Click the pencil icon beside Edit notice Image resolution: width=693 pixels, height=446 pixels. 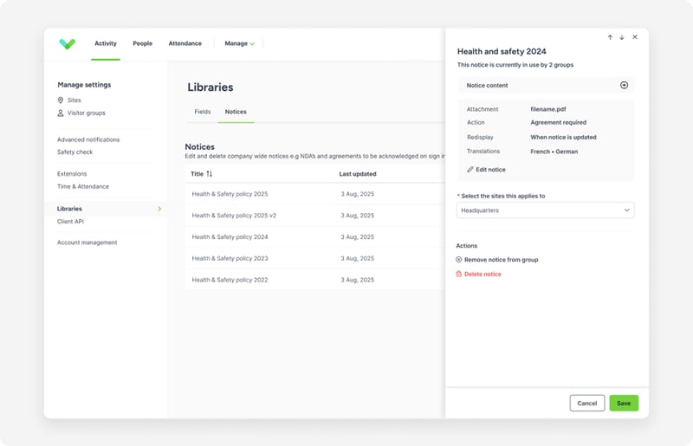(x=470, y=169)
